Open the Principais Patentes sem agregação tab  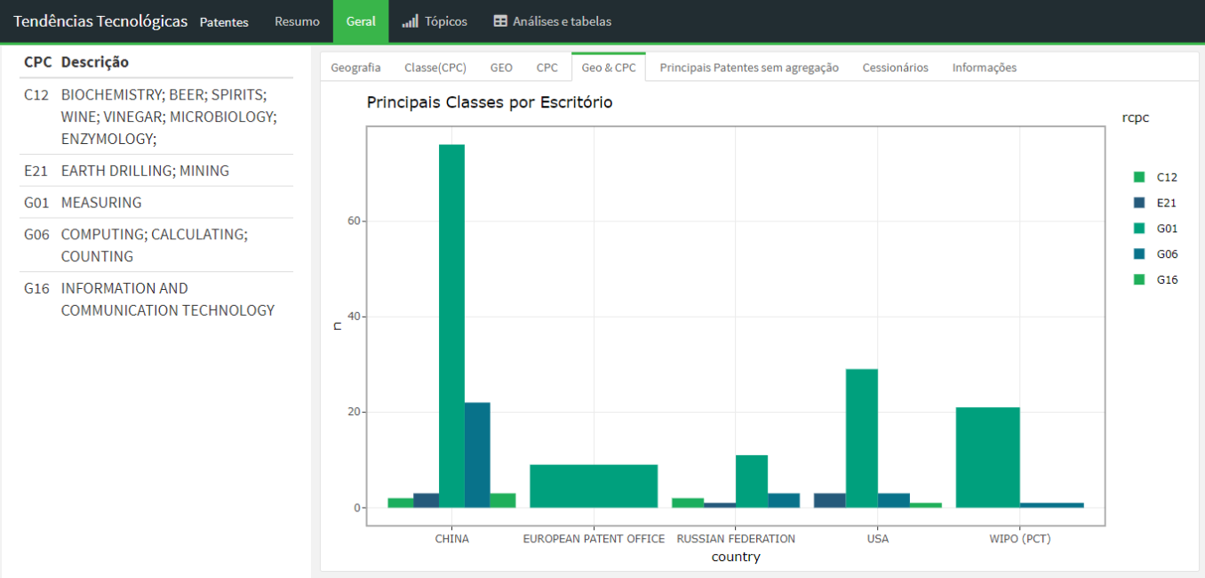748,68
